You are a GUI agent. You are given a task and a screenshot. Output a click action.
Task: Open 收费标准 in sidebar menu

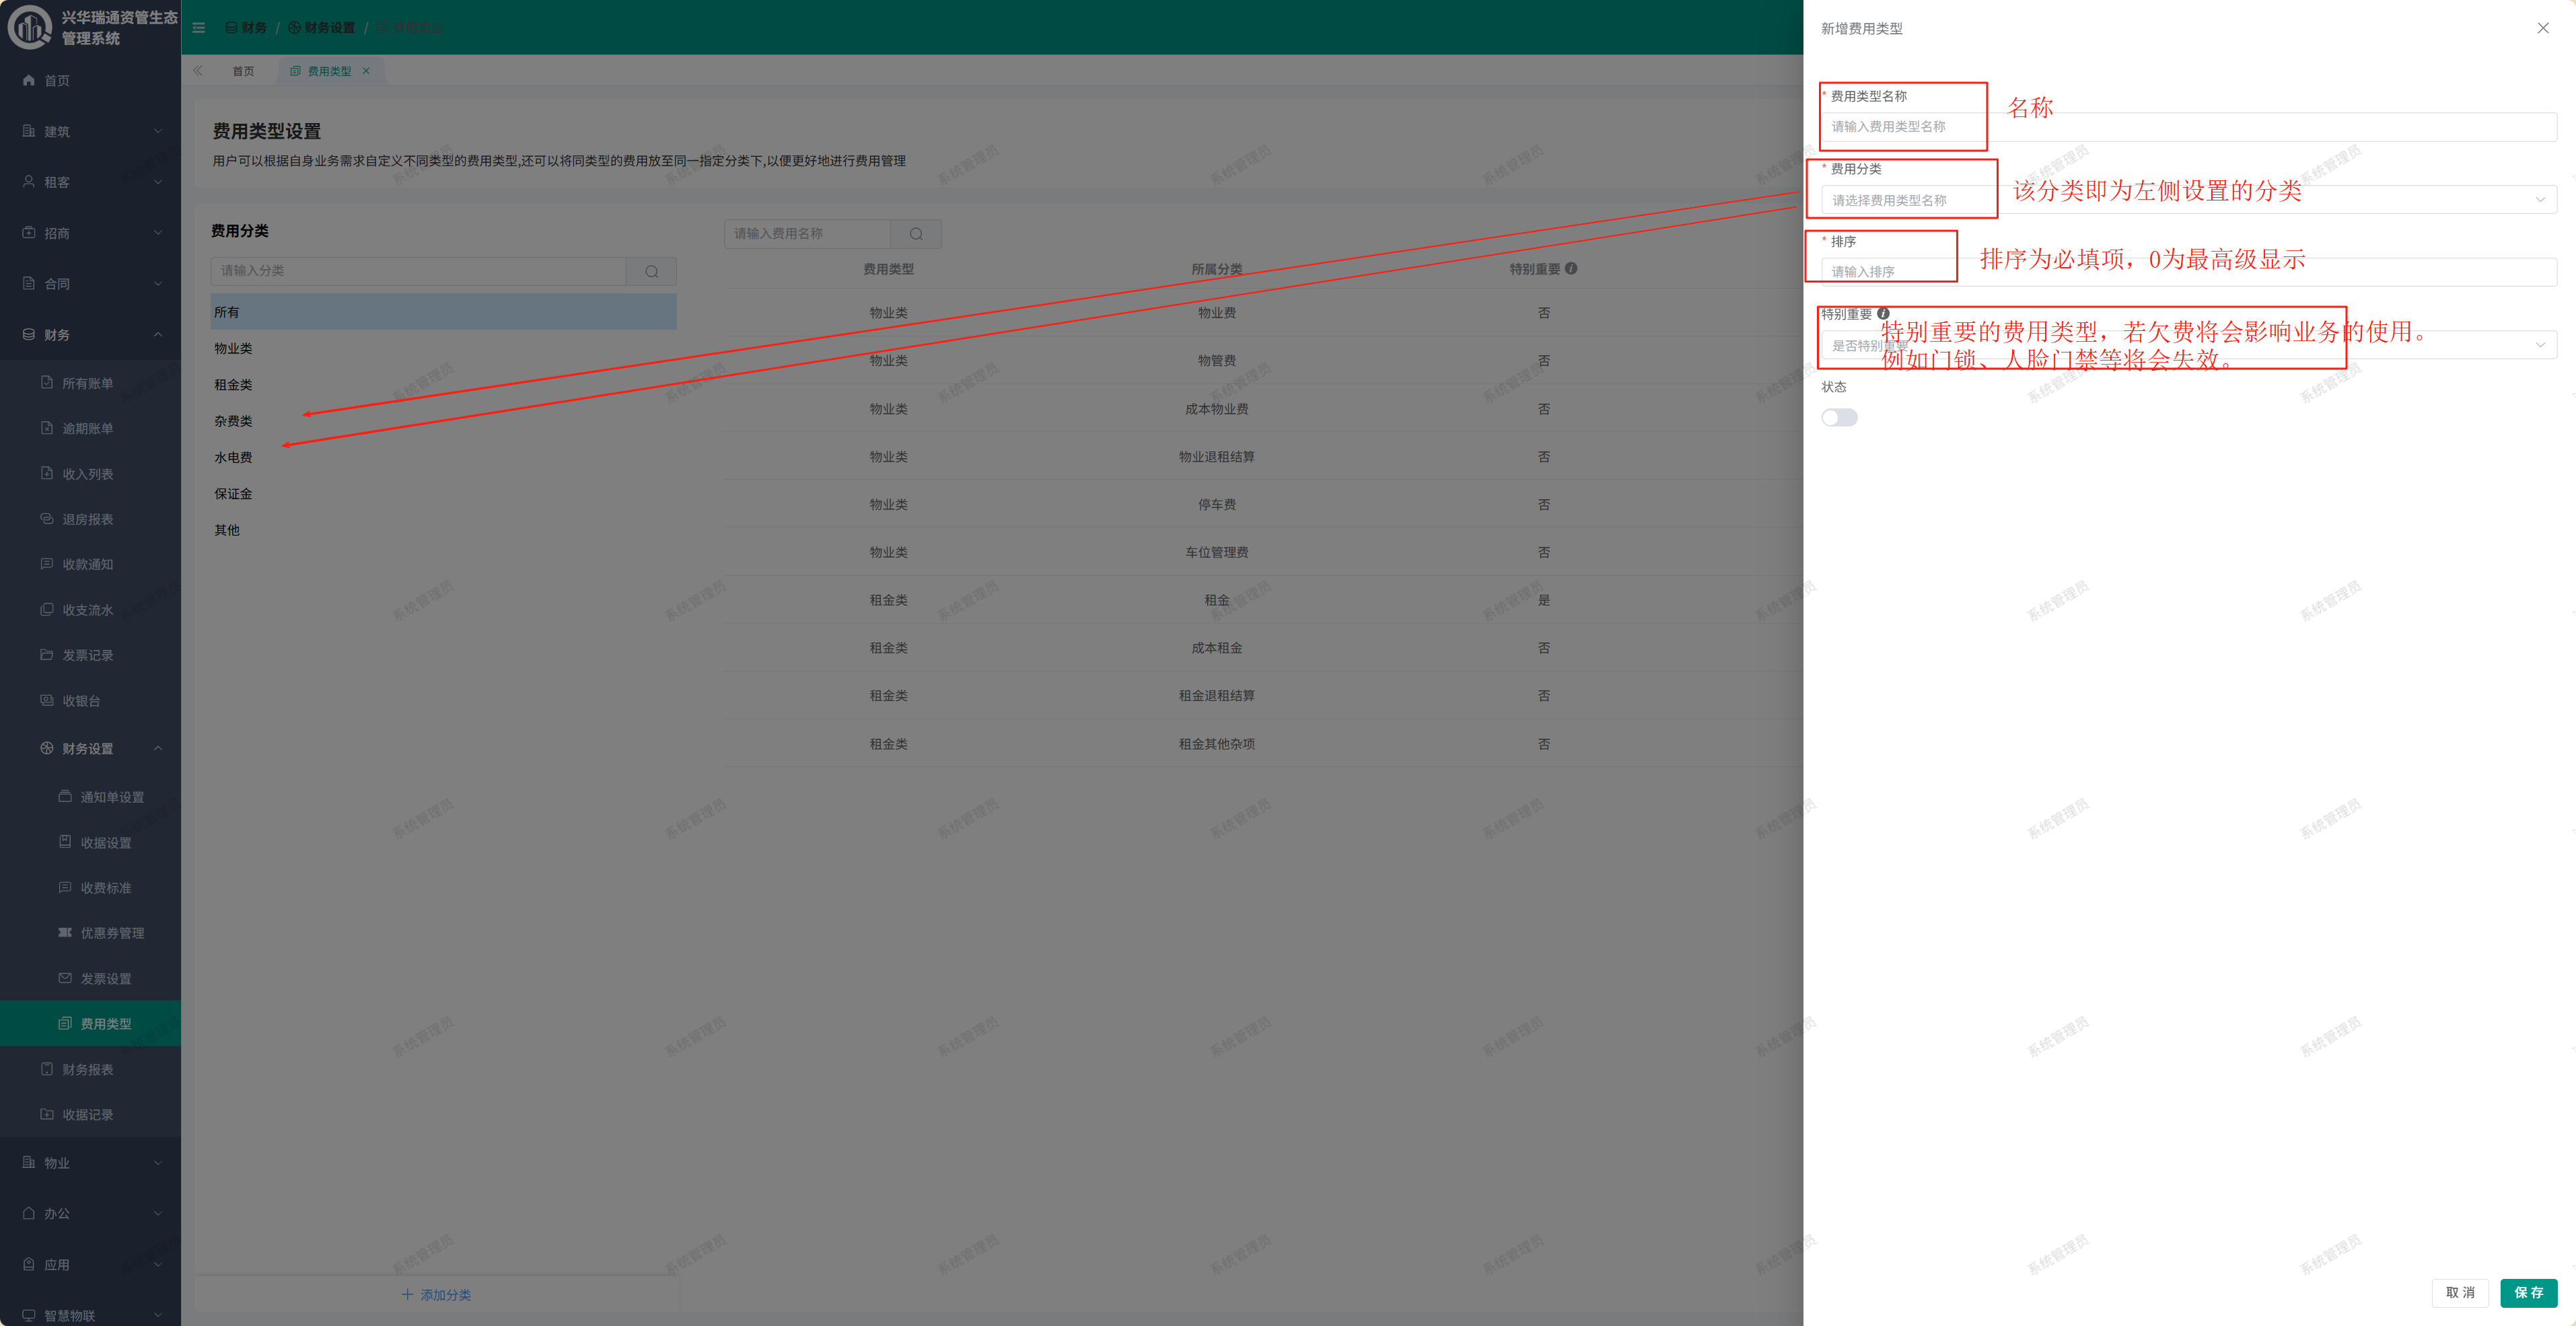105,888
